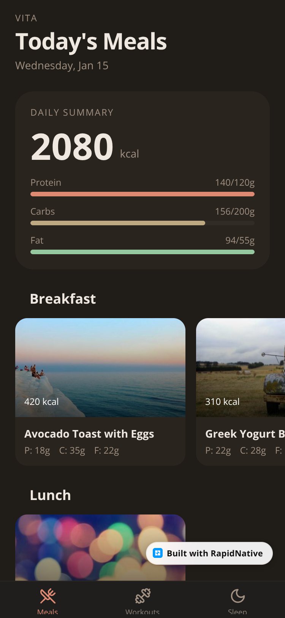Select the Carbs progress bar
This screenshot has height=618, width=285.
pos(142,223)
